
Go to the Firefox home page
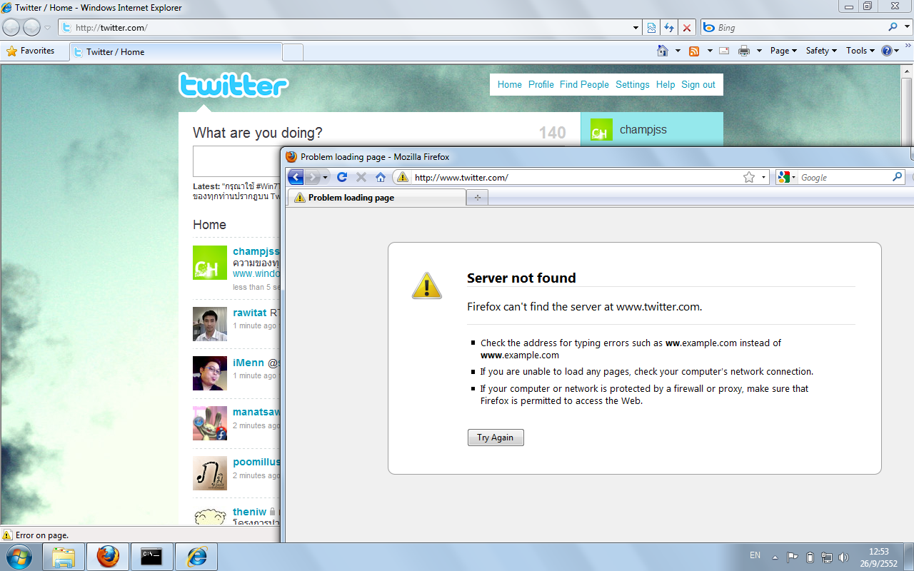(x=381, y=177)
